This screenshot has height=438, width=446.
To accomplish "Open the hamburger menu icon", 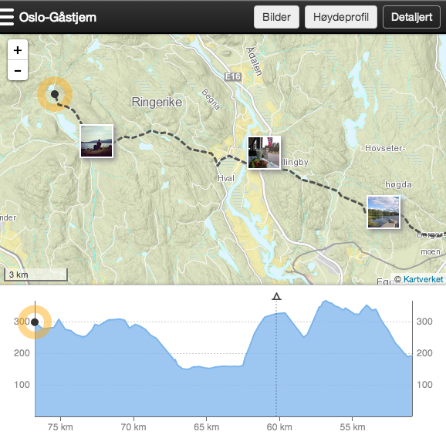I will point(6,17).
